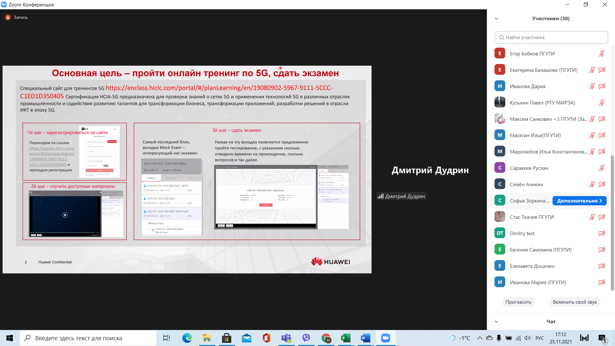
Task: Click the muted mic icon for Масягин Илья
Action: tap(592, 135)
